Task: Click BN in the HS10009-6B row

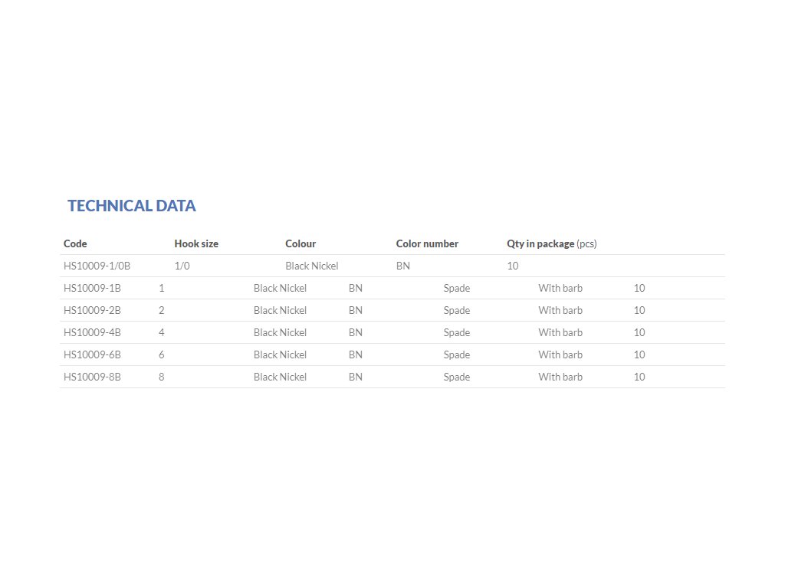Action: (355, 354)
